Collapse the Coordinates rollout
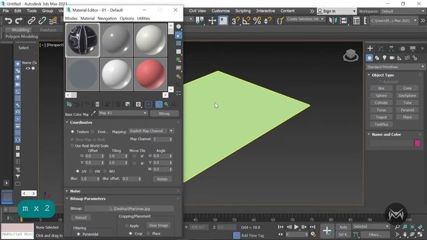 tap(81, 123)
